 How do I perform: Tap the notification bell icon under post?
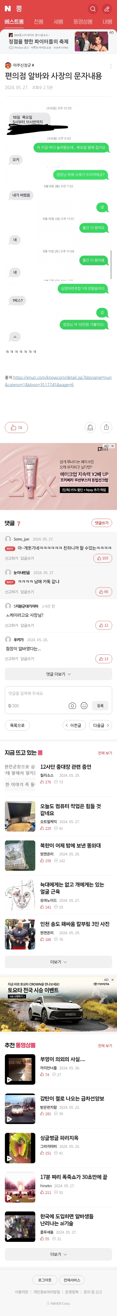(x=90, y=427)
